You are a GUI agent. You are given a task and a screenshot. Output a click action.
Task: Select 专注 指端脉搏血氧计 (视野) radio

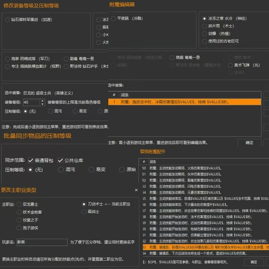pyautogui.click(x=7, y=66)
